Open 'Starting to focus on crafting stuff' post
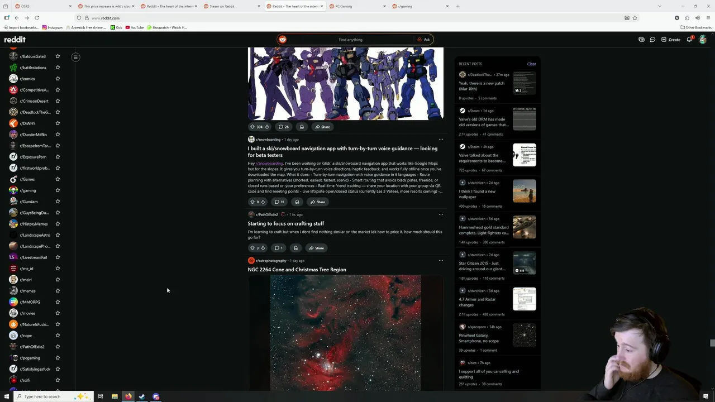Screen dimensions: 715x402 coord(286,224)
